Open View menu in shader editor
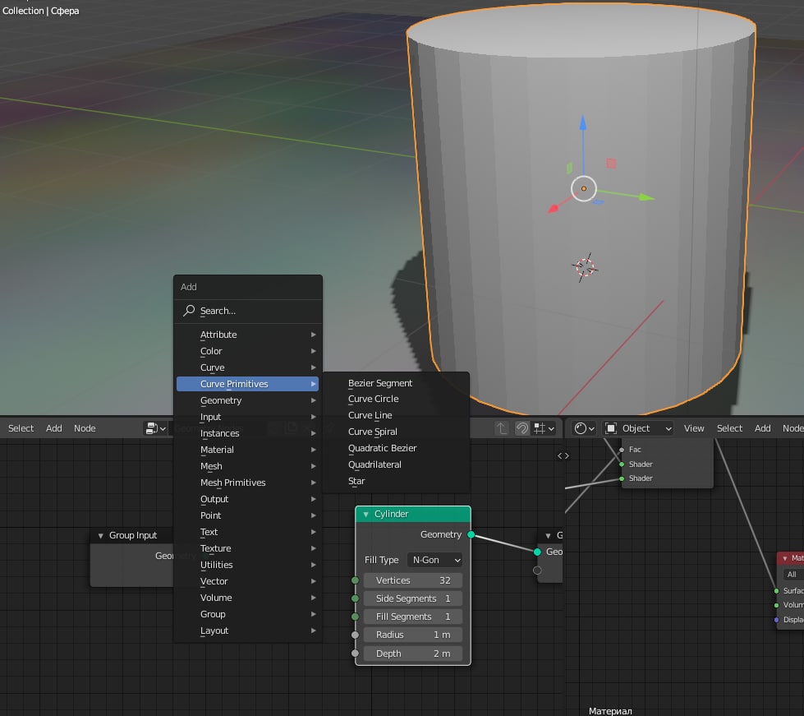 click(x=694, y=428)
